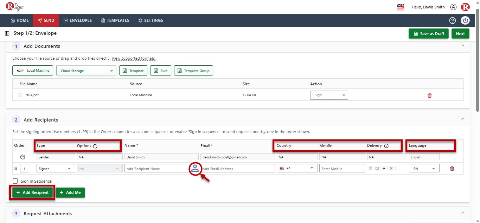Delete the Signer recipient row
Viewport: 480px width, 223px height.
point(452,169)
